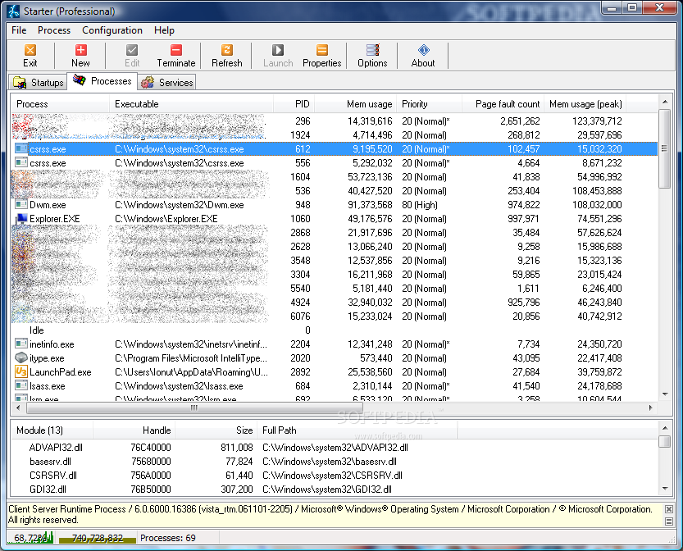
Task: Click the Exit toolbar icon
Action: click(x=30, y=50)
